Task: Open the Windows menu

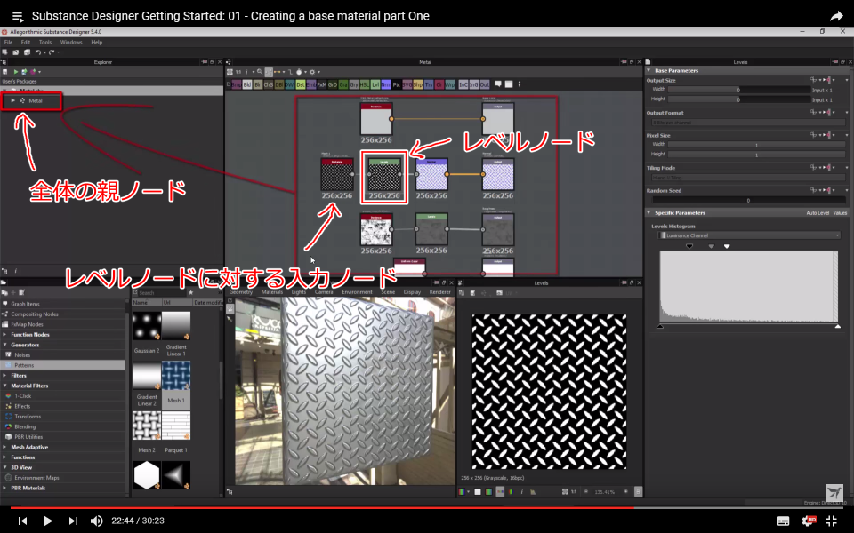Action: point(71,42)
